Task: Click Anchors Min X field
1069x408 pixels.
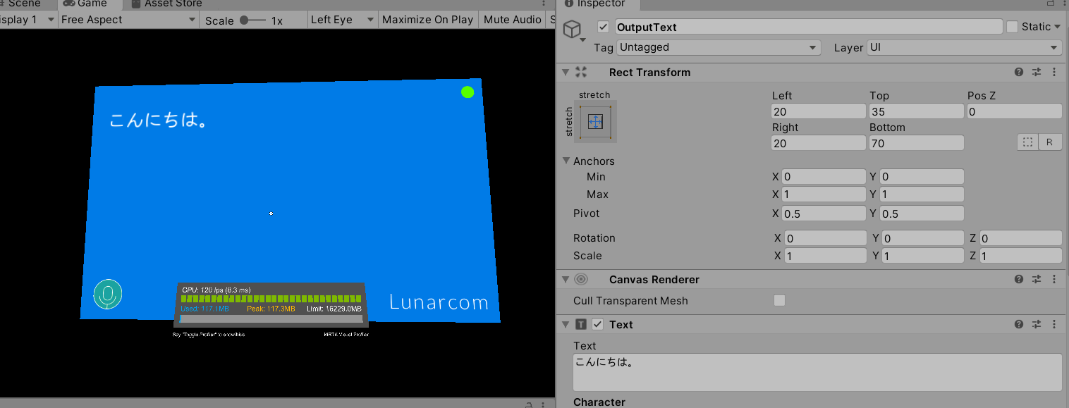Action: pyautogui.click(x=824, y=177)
